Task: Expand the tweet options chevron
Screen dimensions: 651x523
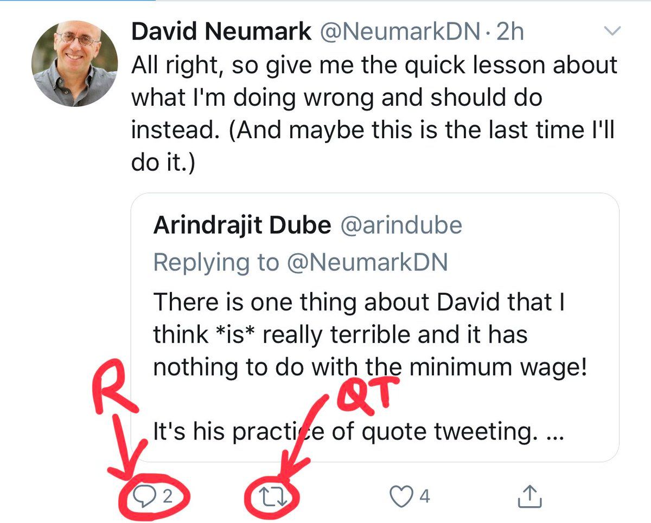Action: click(x=612, y=33)
